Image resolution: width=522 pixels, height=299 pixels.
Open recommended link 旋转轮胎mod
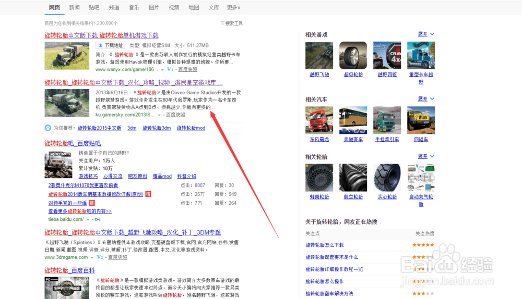(191, 128)
